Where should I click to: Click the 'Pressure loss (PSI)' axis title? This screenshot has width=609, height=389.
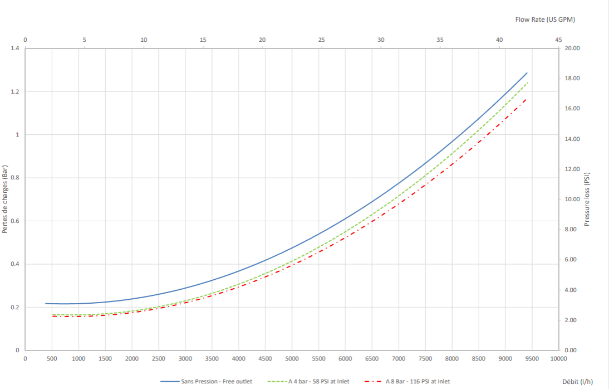pos(587,199)
